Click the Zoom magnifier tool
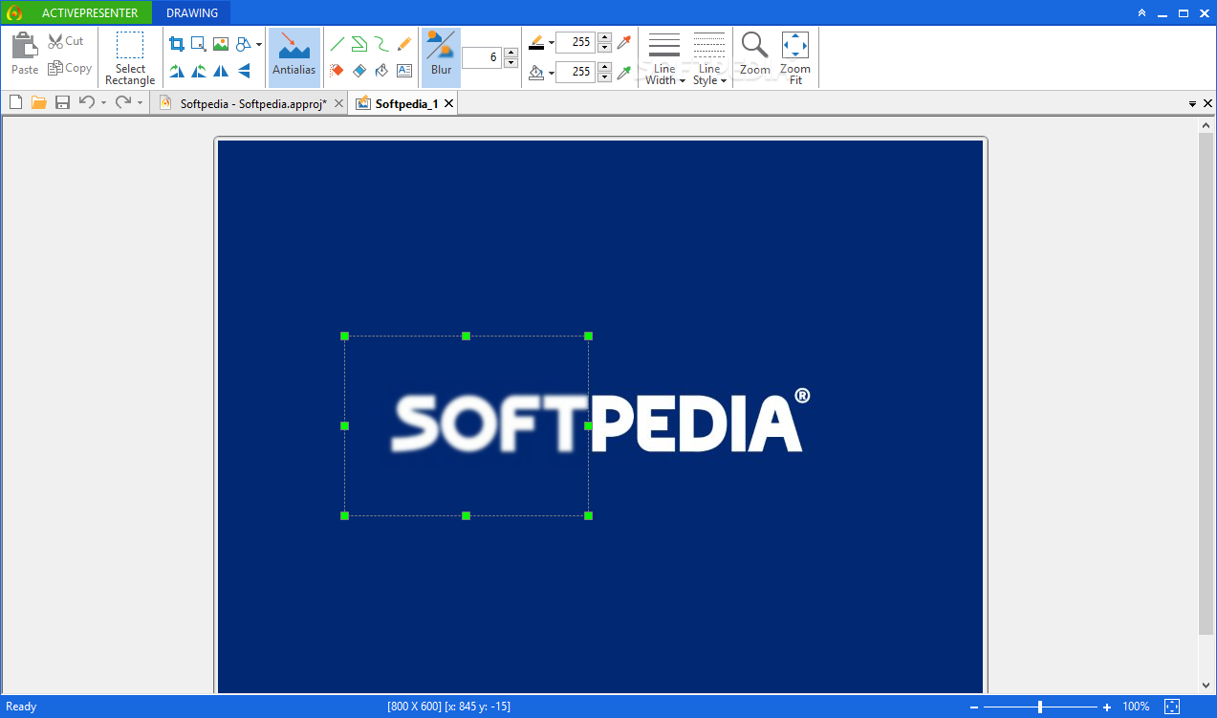The width and height of the screenshot is (1217, 718). [x=755, y=54]
